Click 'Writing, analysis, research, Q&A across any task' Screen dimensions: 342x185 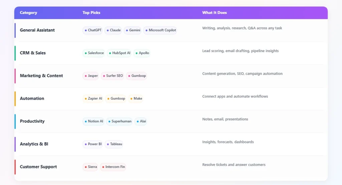coord(242,28)
